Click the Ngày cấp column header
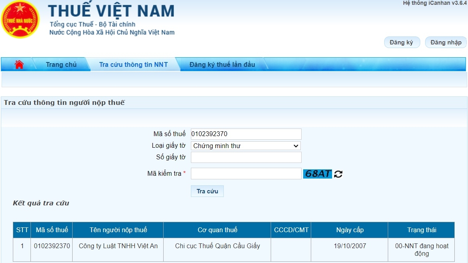Viewport: 468px width, 263px height. click(350, 230)
